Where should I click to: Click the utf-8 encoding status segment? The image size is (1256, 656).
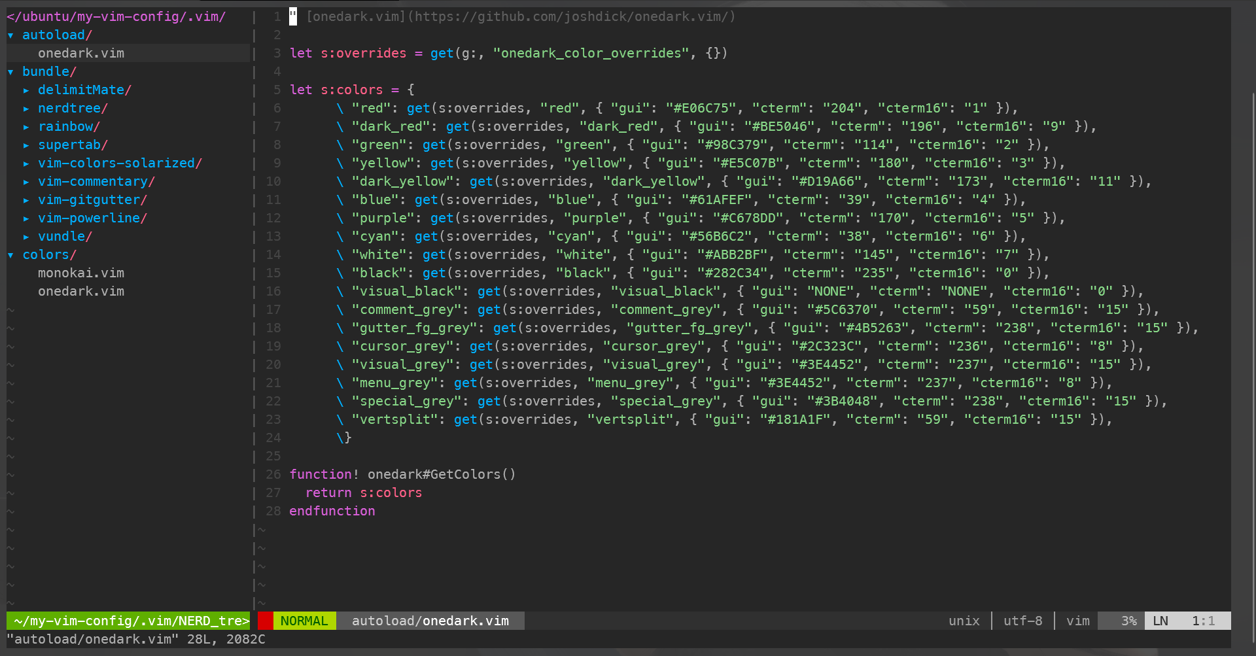pyautogui.click(x=1022, y=621)
